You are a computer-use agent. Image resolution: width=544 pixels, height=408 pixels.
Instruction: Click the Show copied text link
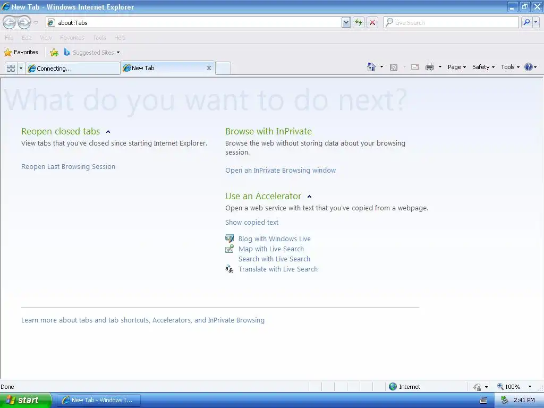point(251,223)
